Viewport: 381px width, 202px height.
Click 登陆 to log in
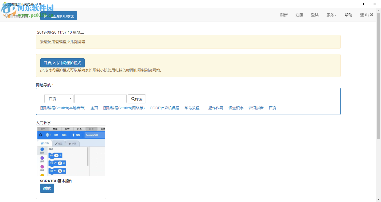[315, 15]
